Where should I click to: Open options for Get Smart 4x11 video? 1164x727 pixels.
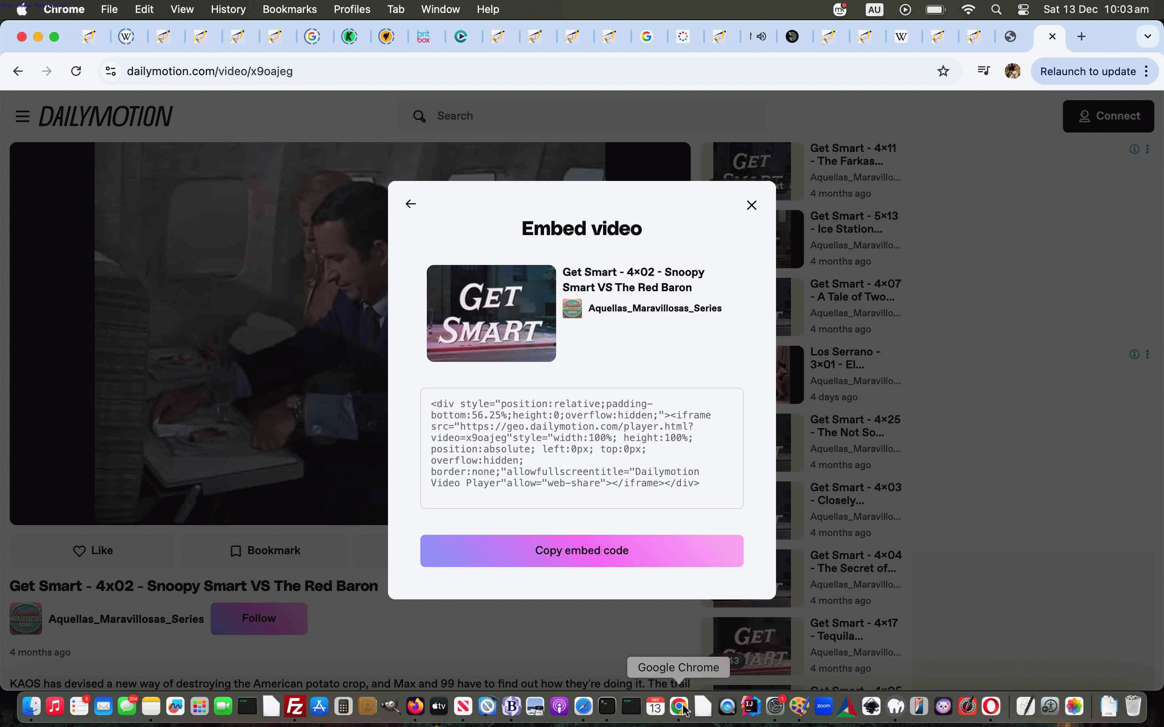[x=1148, y=149]
